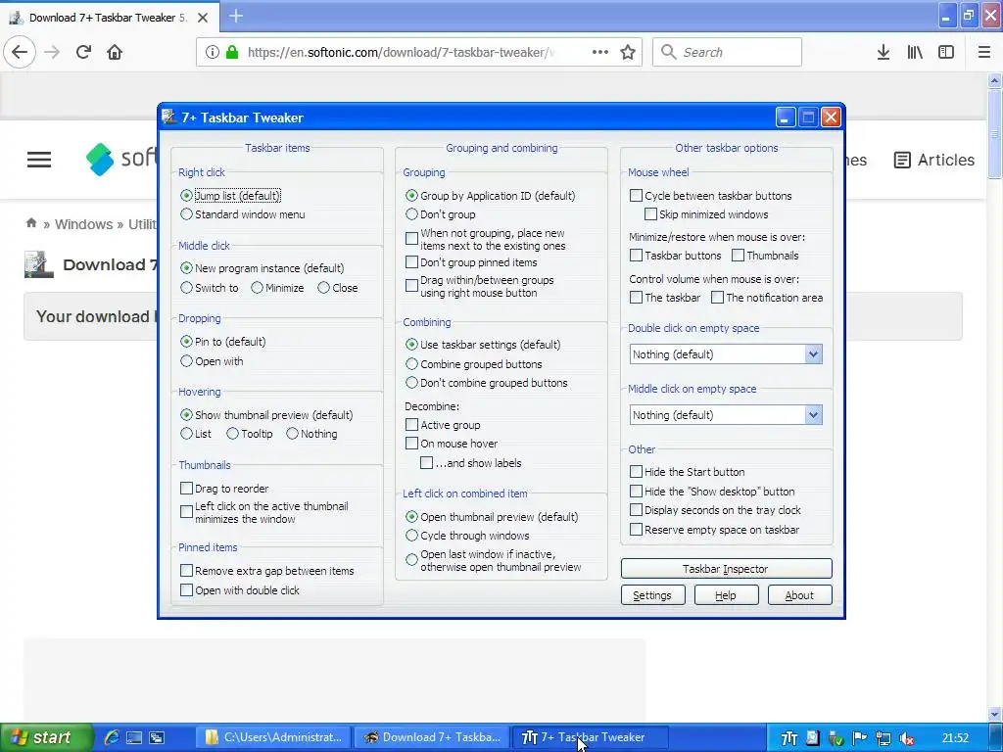
Task: Open page actions three-dot menu
Action: [x=600, y=52]
